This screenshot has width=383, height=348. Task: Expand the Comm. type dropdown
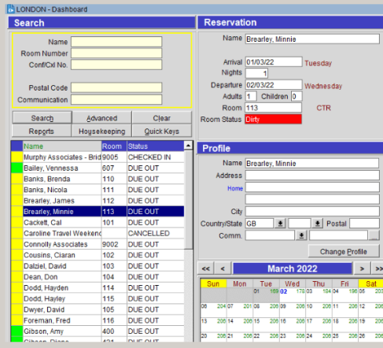click(301, 235)
